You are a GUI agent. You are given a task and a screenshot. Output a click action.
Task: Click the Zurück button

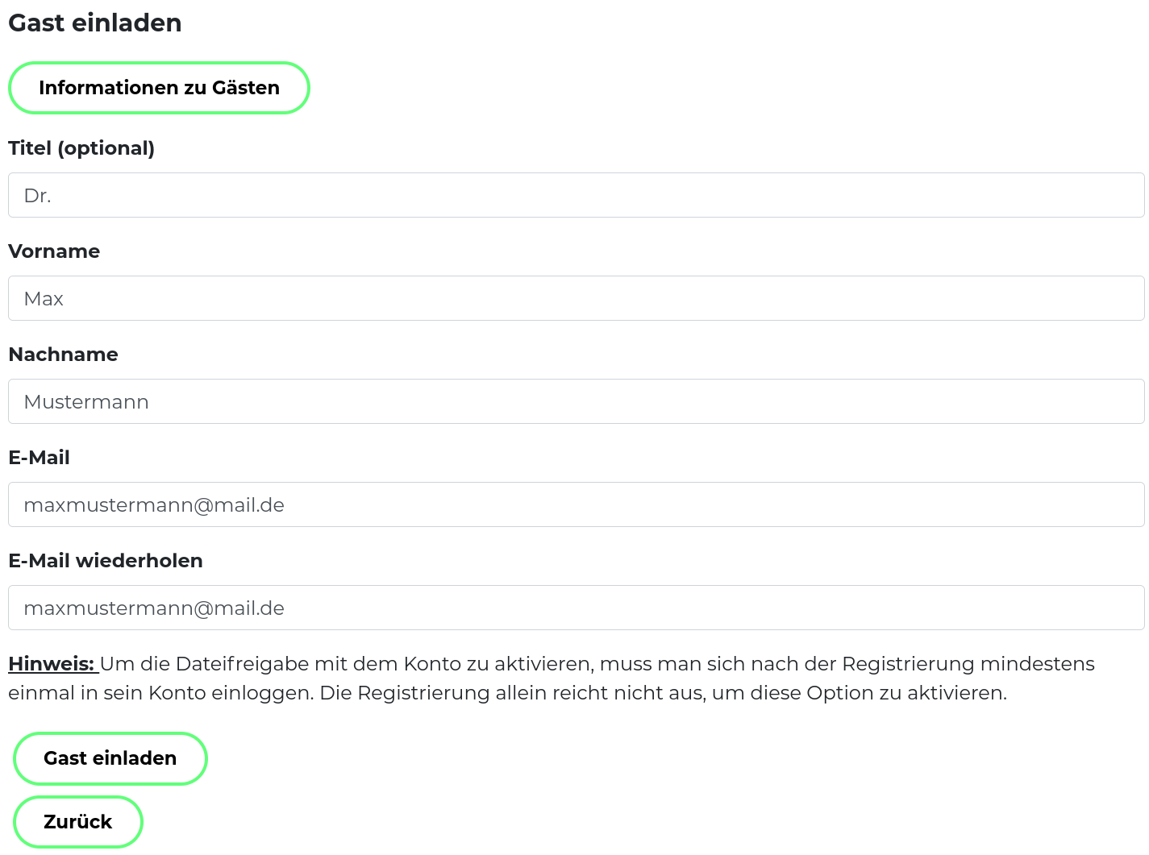click(77, 821)
